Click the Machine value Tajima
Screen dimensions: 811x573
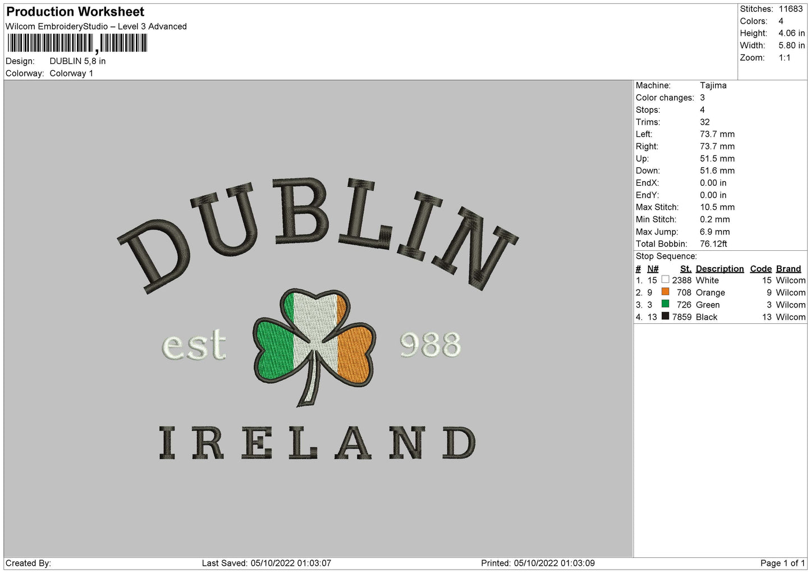coord(713,85)
